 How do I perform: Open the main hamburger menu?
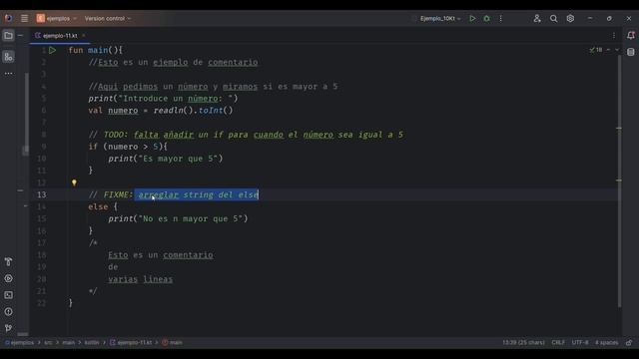24,18
